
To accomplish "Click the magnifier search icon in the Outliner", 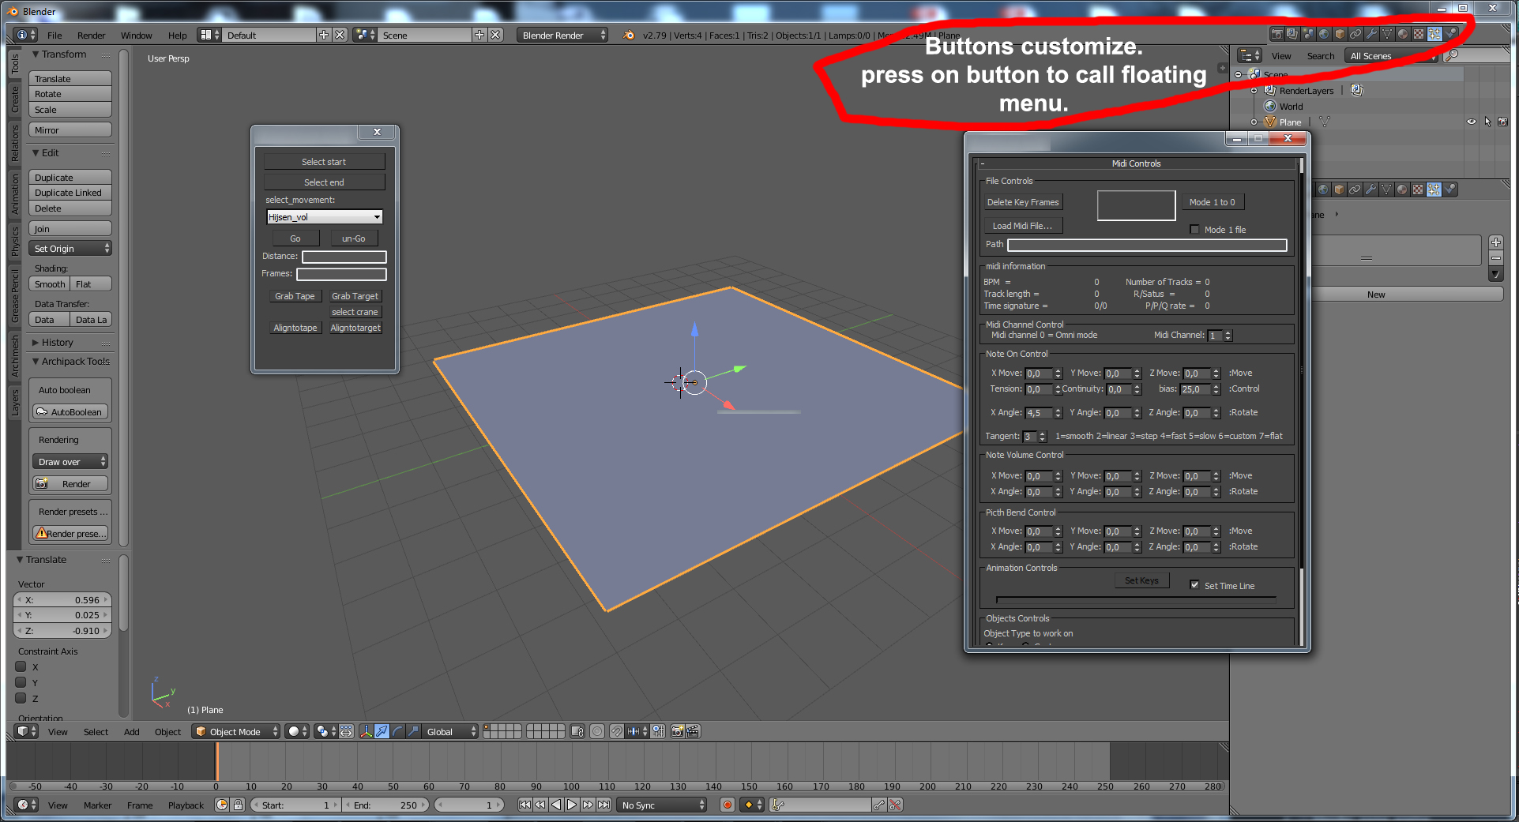I will coord(1451,55).
